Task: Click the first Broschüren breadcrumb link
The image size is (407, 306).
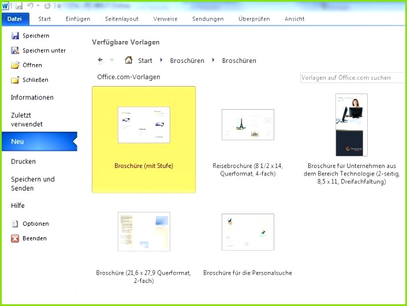Action: [187, 61]
